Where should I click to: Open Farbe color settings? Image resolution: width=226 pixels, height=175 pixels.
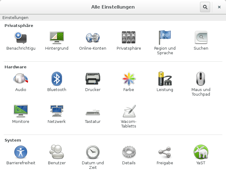(x=129, y=79)
